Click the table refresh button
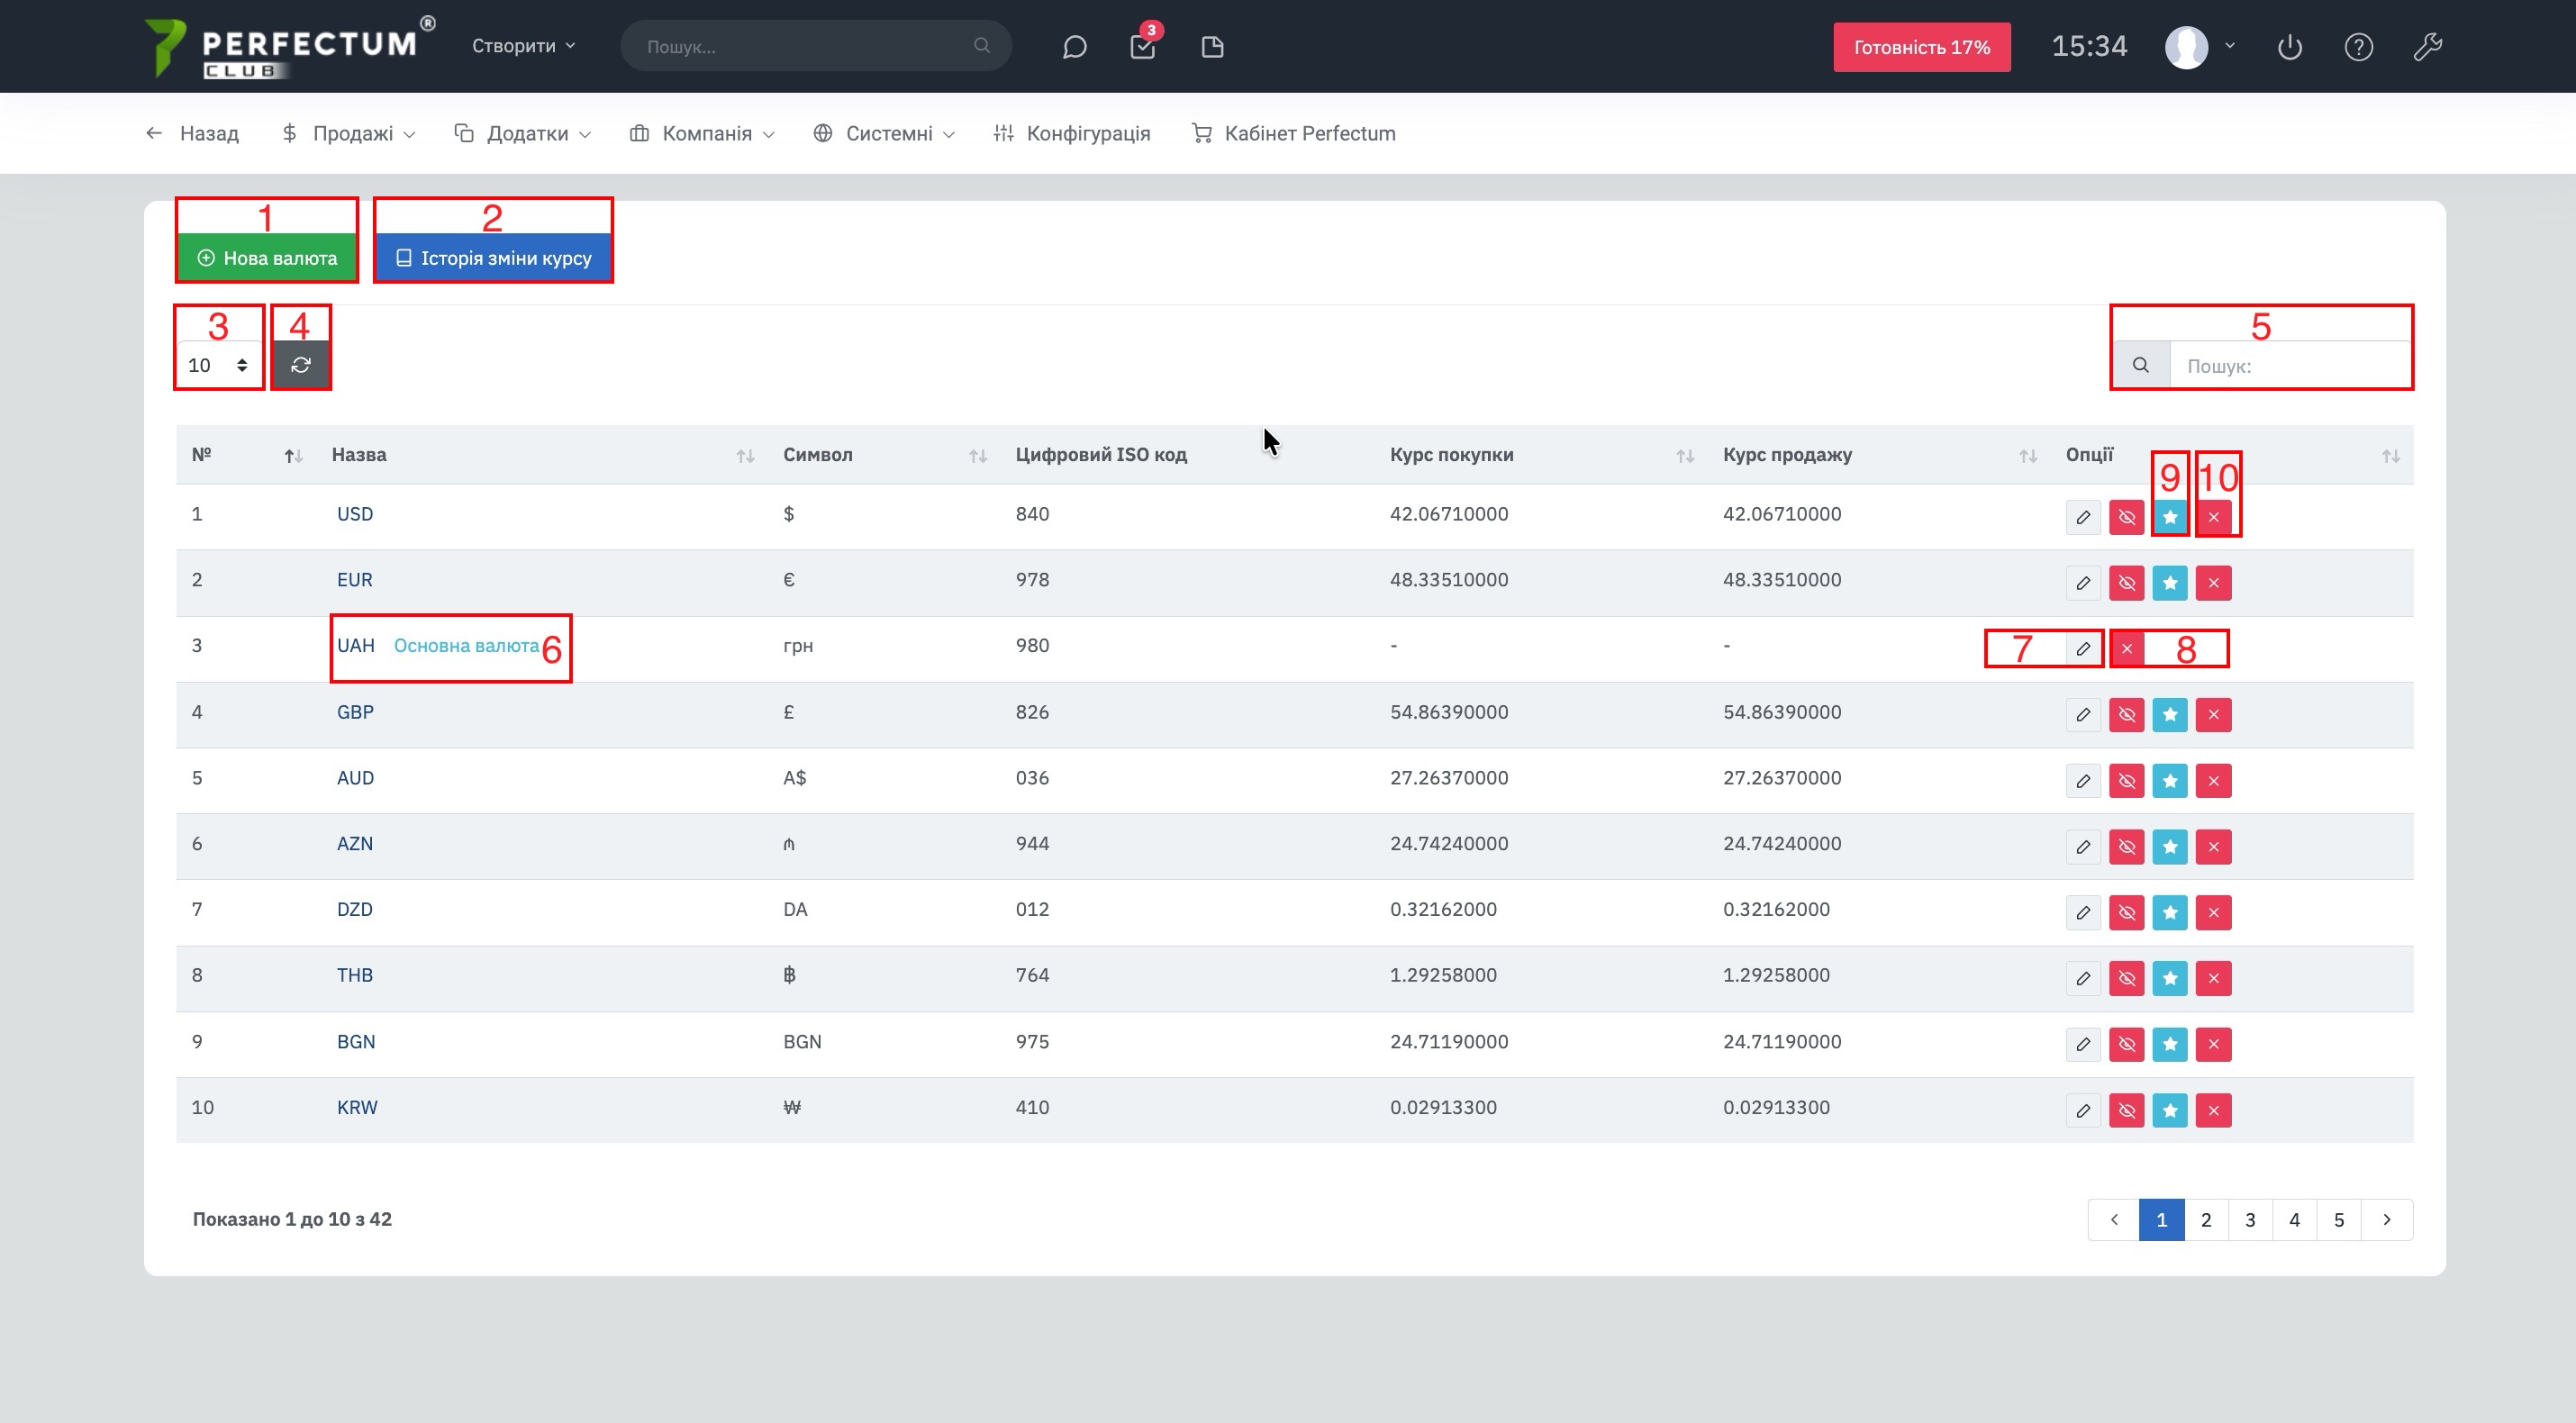 pos(301,365)
